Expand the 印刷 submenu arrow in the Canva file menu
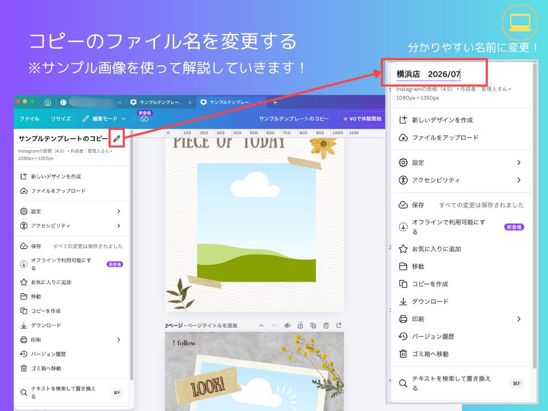 tap(119, 340)
